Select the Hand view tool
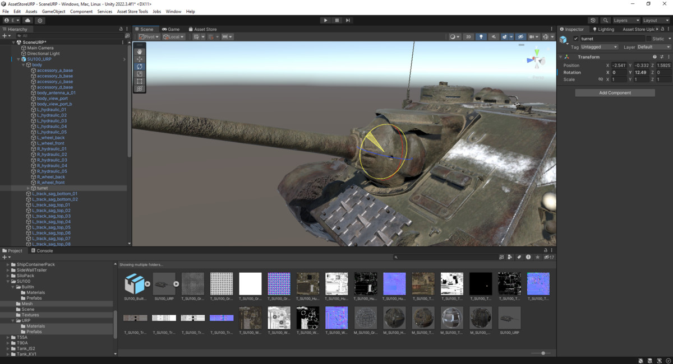This screenshot has width=673, height=364. pos(140,52)
